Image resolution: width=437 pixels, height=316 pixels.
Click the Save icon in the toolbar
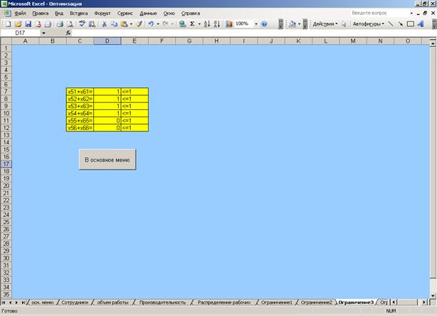[28, 23]
